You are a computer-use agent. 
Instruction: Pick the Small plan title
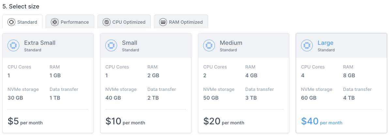pos(129,43)
